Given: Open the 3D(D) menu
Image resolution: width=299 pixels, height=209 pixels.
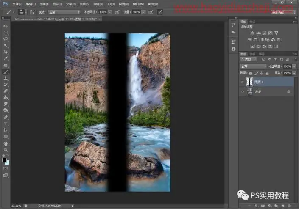Looking at the screenshot, I should [x=111, y=4].
